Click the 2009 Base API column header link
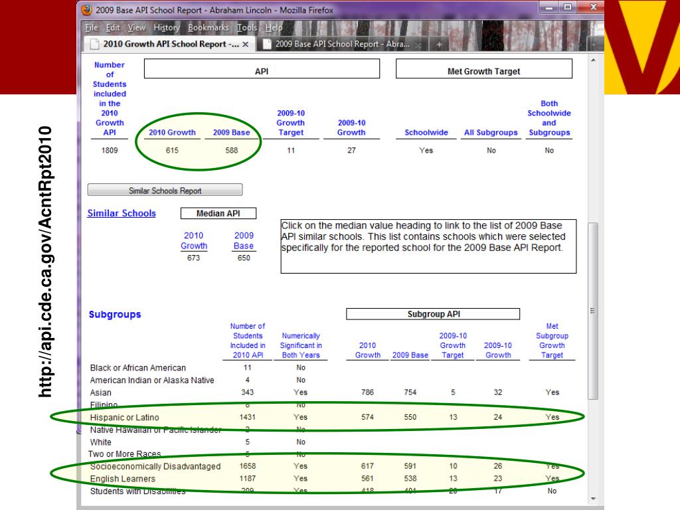The width and height of the screenshot is (680, 510). coord(232,133)
